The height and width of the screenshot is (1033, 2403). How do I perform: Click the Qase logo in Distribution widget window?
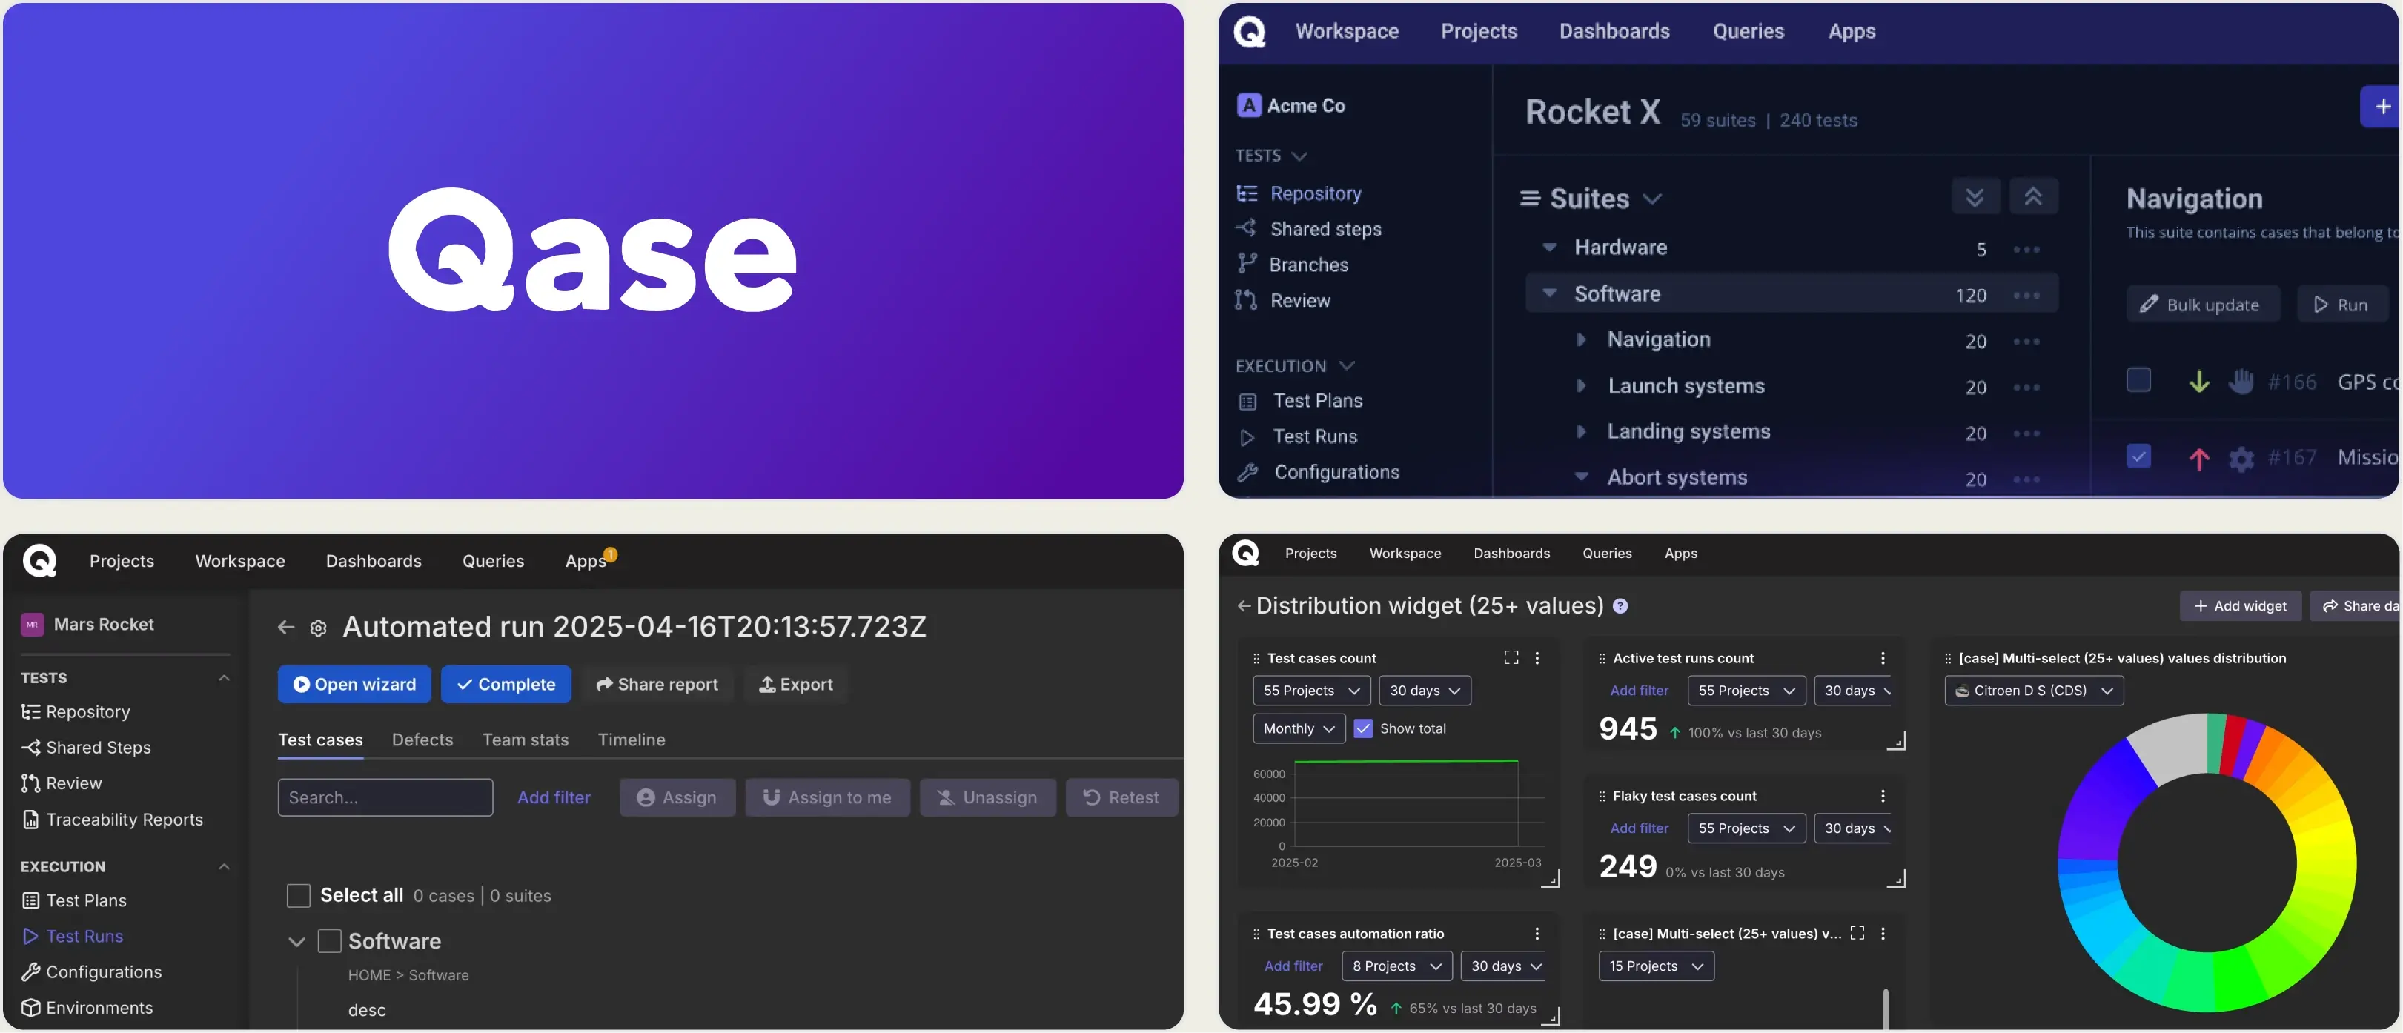tap(1245, 553)
